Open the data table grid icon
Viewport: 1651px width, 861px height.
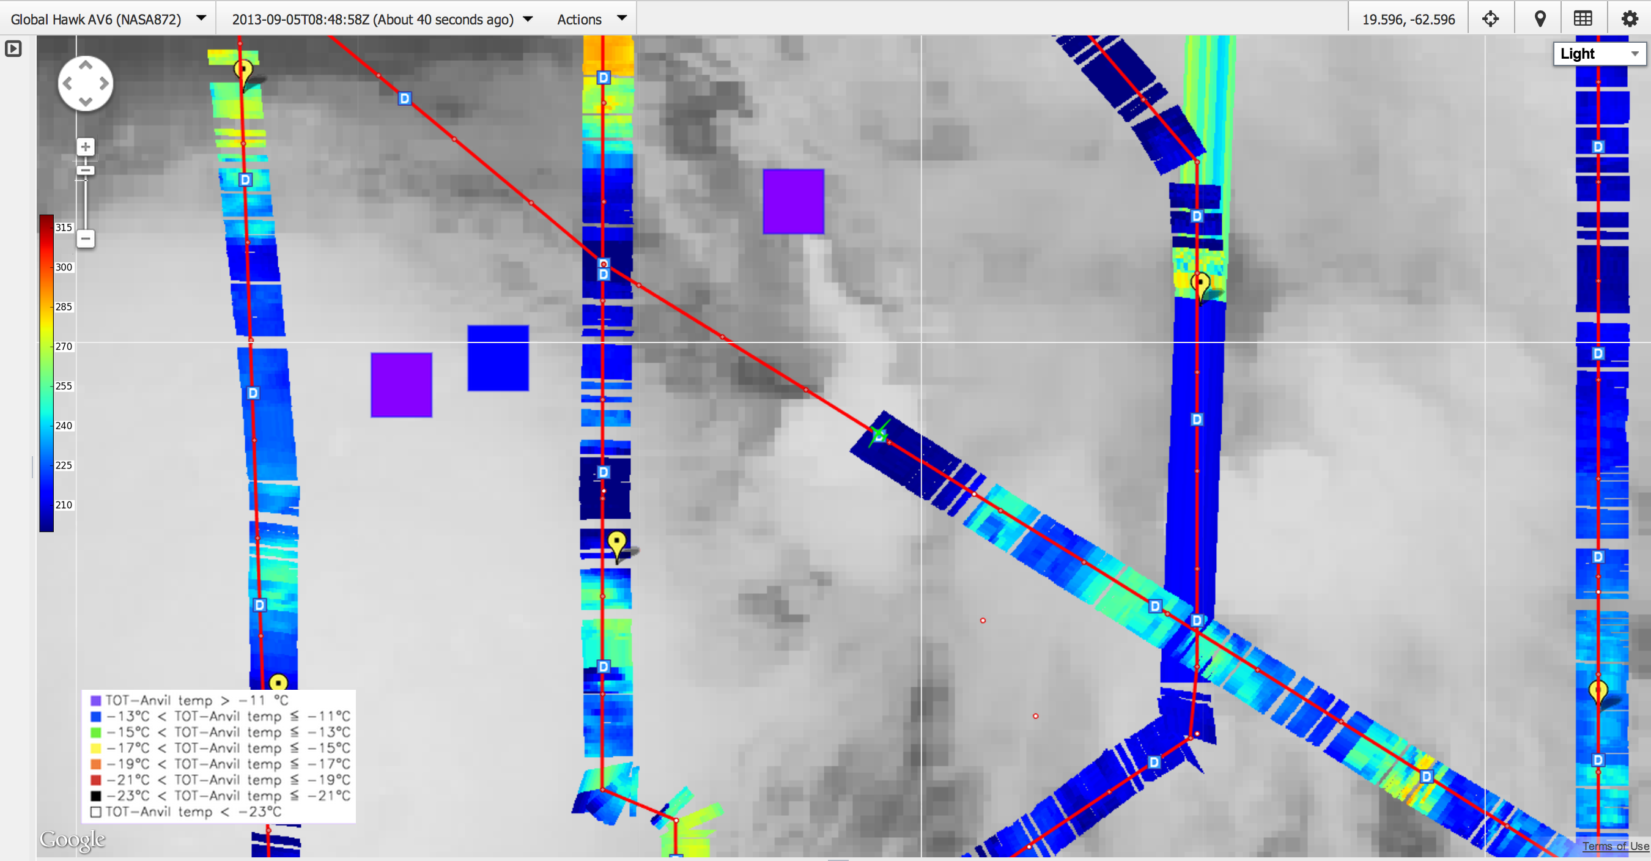[1583, 18]
